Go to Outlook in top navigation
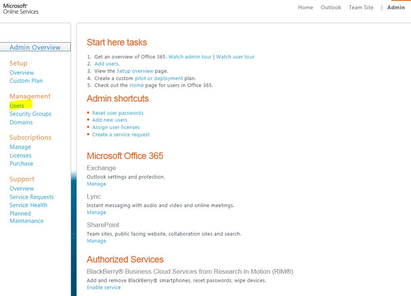Image resolution: width=411 pixels, height=296 pixels. click(x=331, y=7)
